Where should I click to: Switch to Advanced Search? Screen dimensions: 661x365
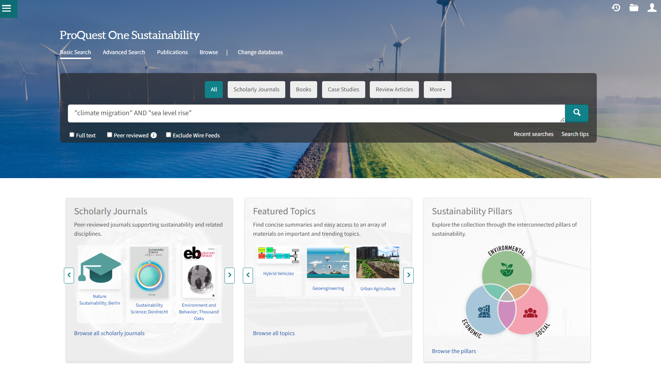click(123, 52)
